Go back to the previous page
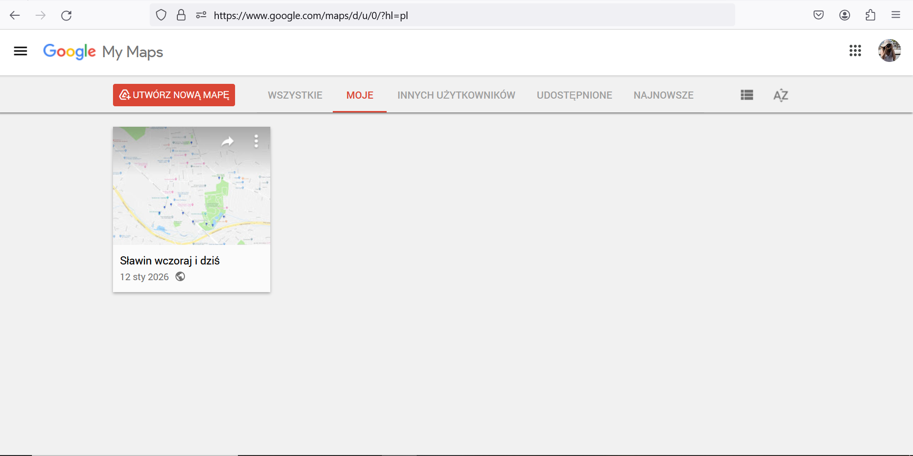The height and width of the screenshot is (456, 913). 15,15
